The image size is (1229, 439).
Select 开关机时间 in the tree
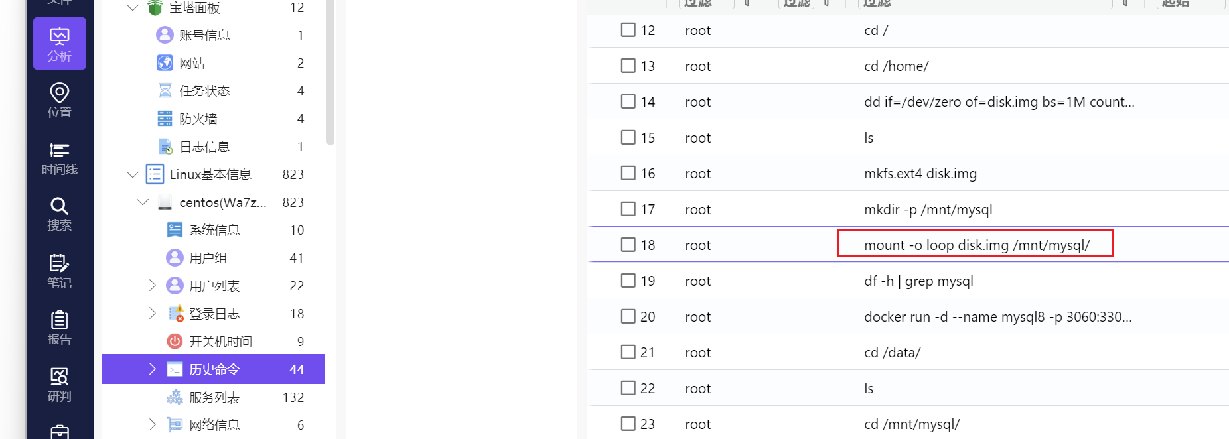220,342
